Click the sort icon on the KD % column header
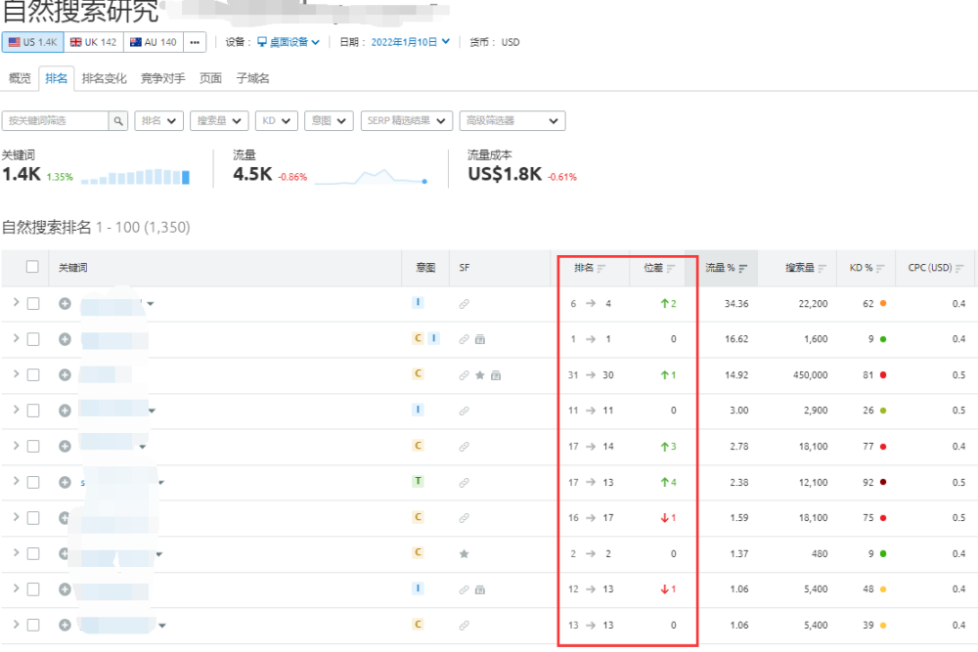Image resolution: width=978 pixels, height=652 pixels. click(x=880, y=268)
